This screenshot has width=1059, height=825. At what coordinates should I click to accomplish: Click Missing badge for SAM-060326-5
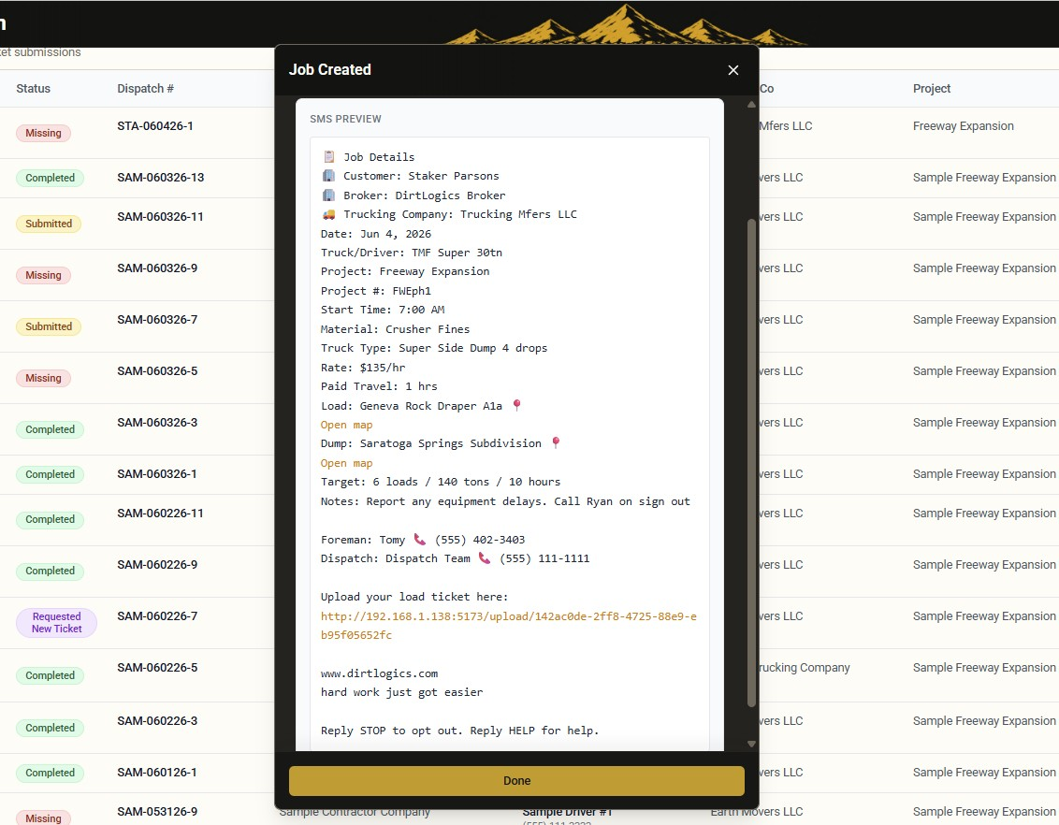pos(43,378)
